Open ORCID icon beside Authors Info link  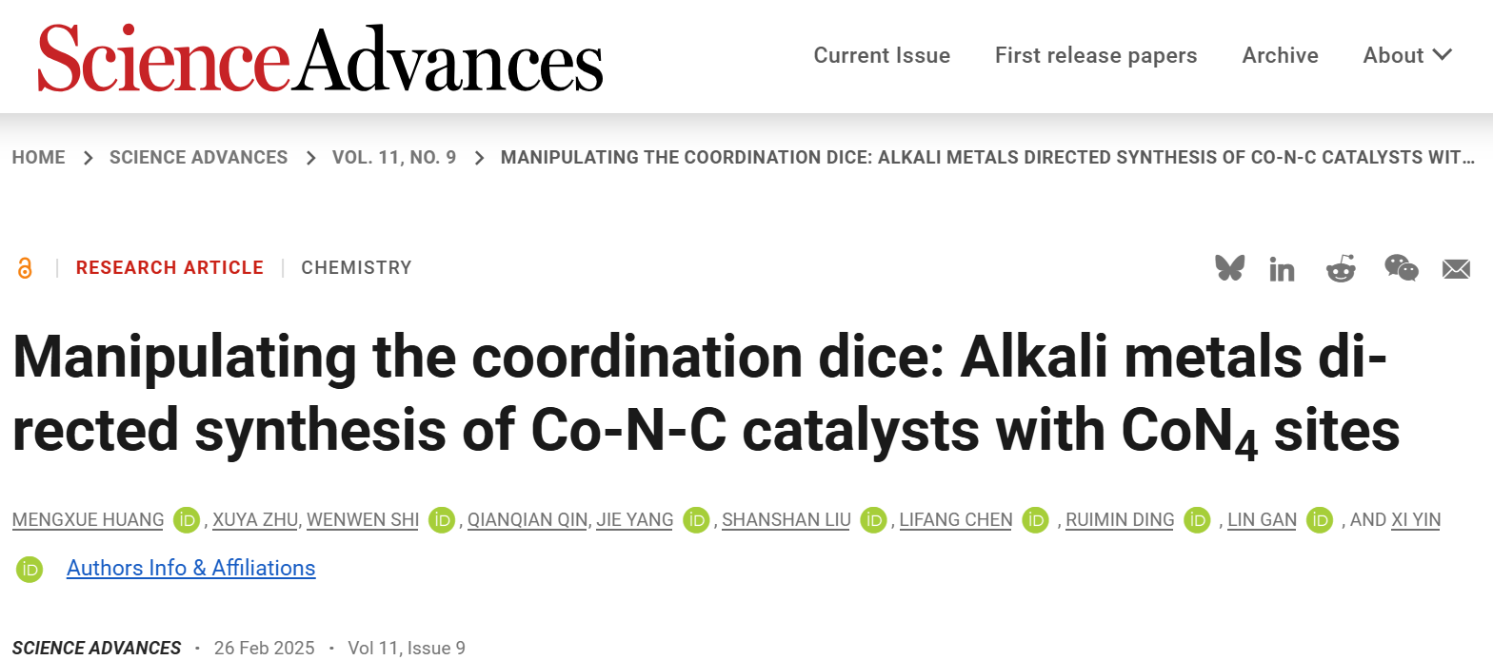tap(30, 569)
